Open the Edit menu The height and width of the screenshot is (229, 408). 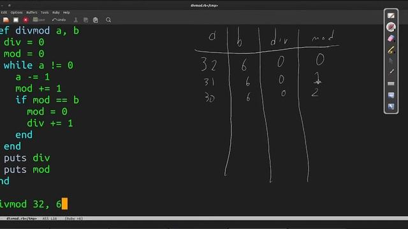(4, 13)
